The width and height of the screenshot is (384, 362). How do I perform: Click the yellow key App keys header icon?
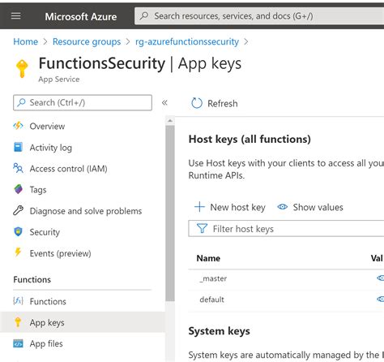22,69
